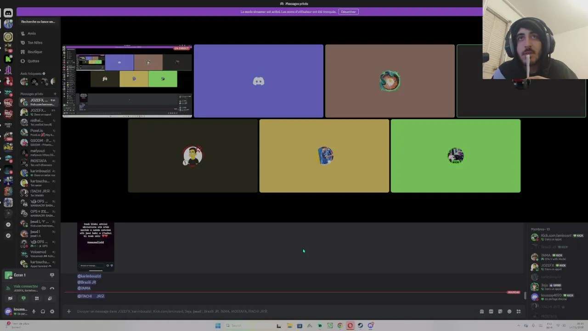588x331 pixels.
Task: Open stream options beside Écran 1
Action: coord(52,275)
